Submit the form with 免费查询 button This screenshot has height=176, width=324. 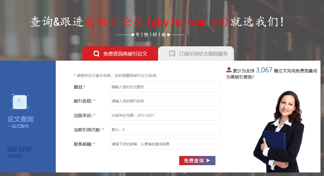point(197,161)
